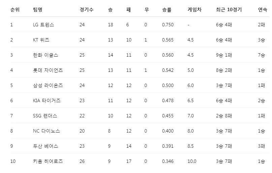
Task: Open the LG 트윈스 team name
Action: click(43, 25)
